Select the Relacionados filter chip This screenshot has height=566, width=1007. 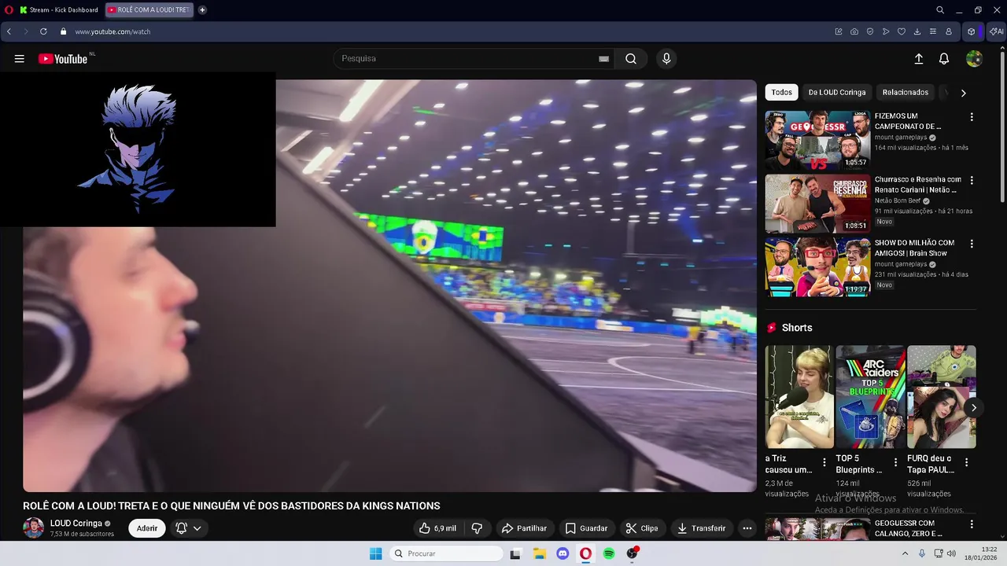(x=906, y=93)
